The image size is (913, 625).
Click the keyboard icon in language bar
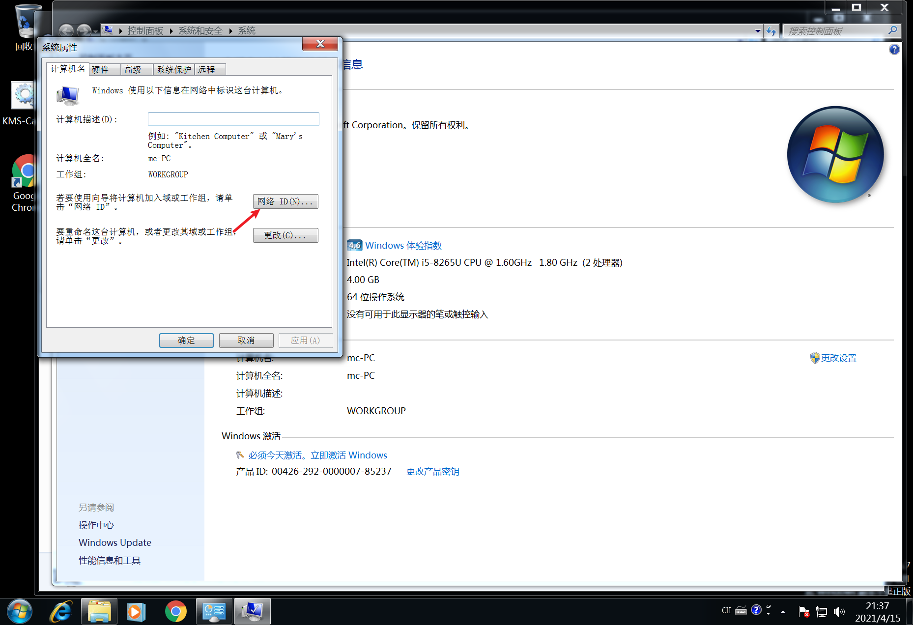741,611
